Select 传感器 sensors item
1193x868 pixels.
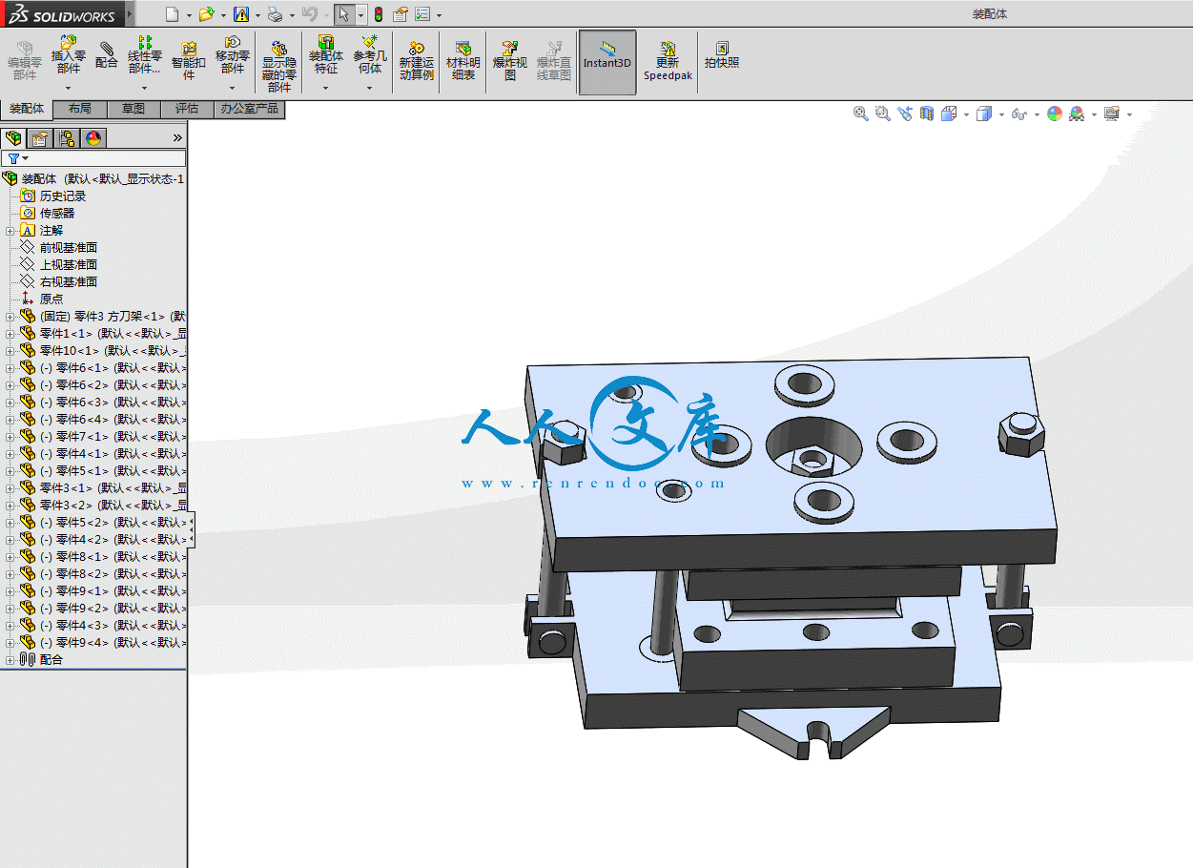click(57, 214)
